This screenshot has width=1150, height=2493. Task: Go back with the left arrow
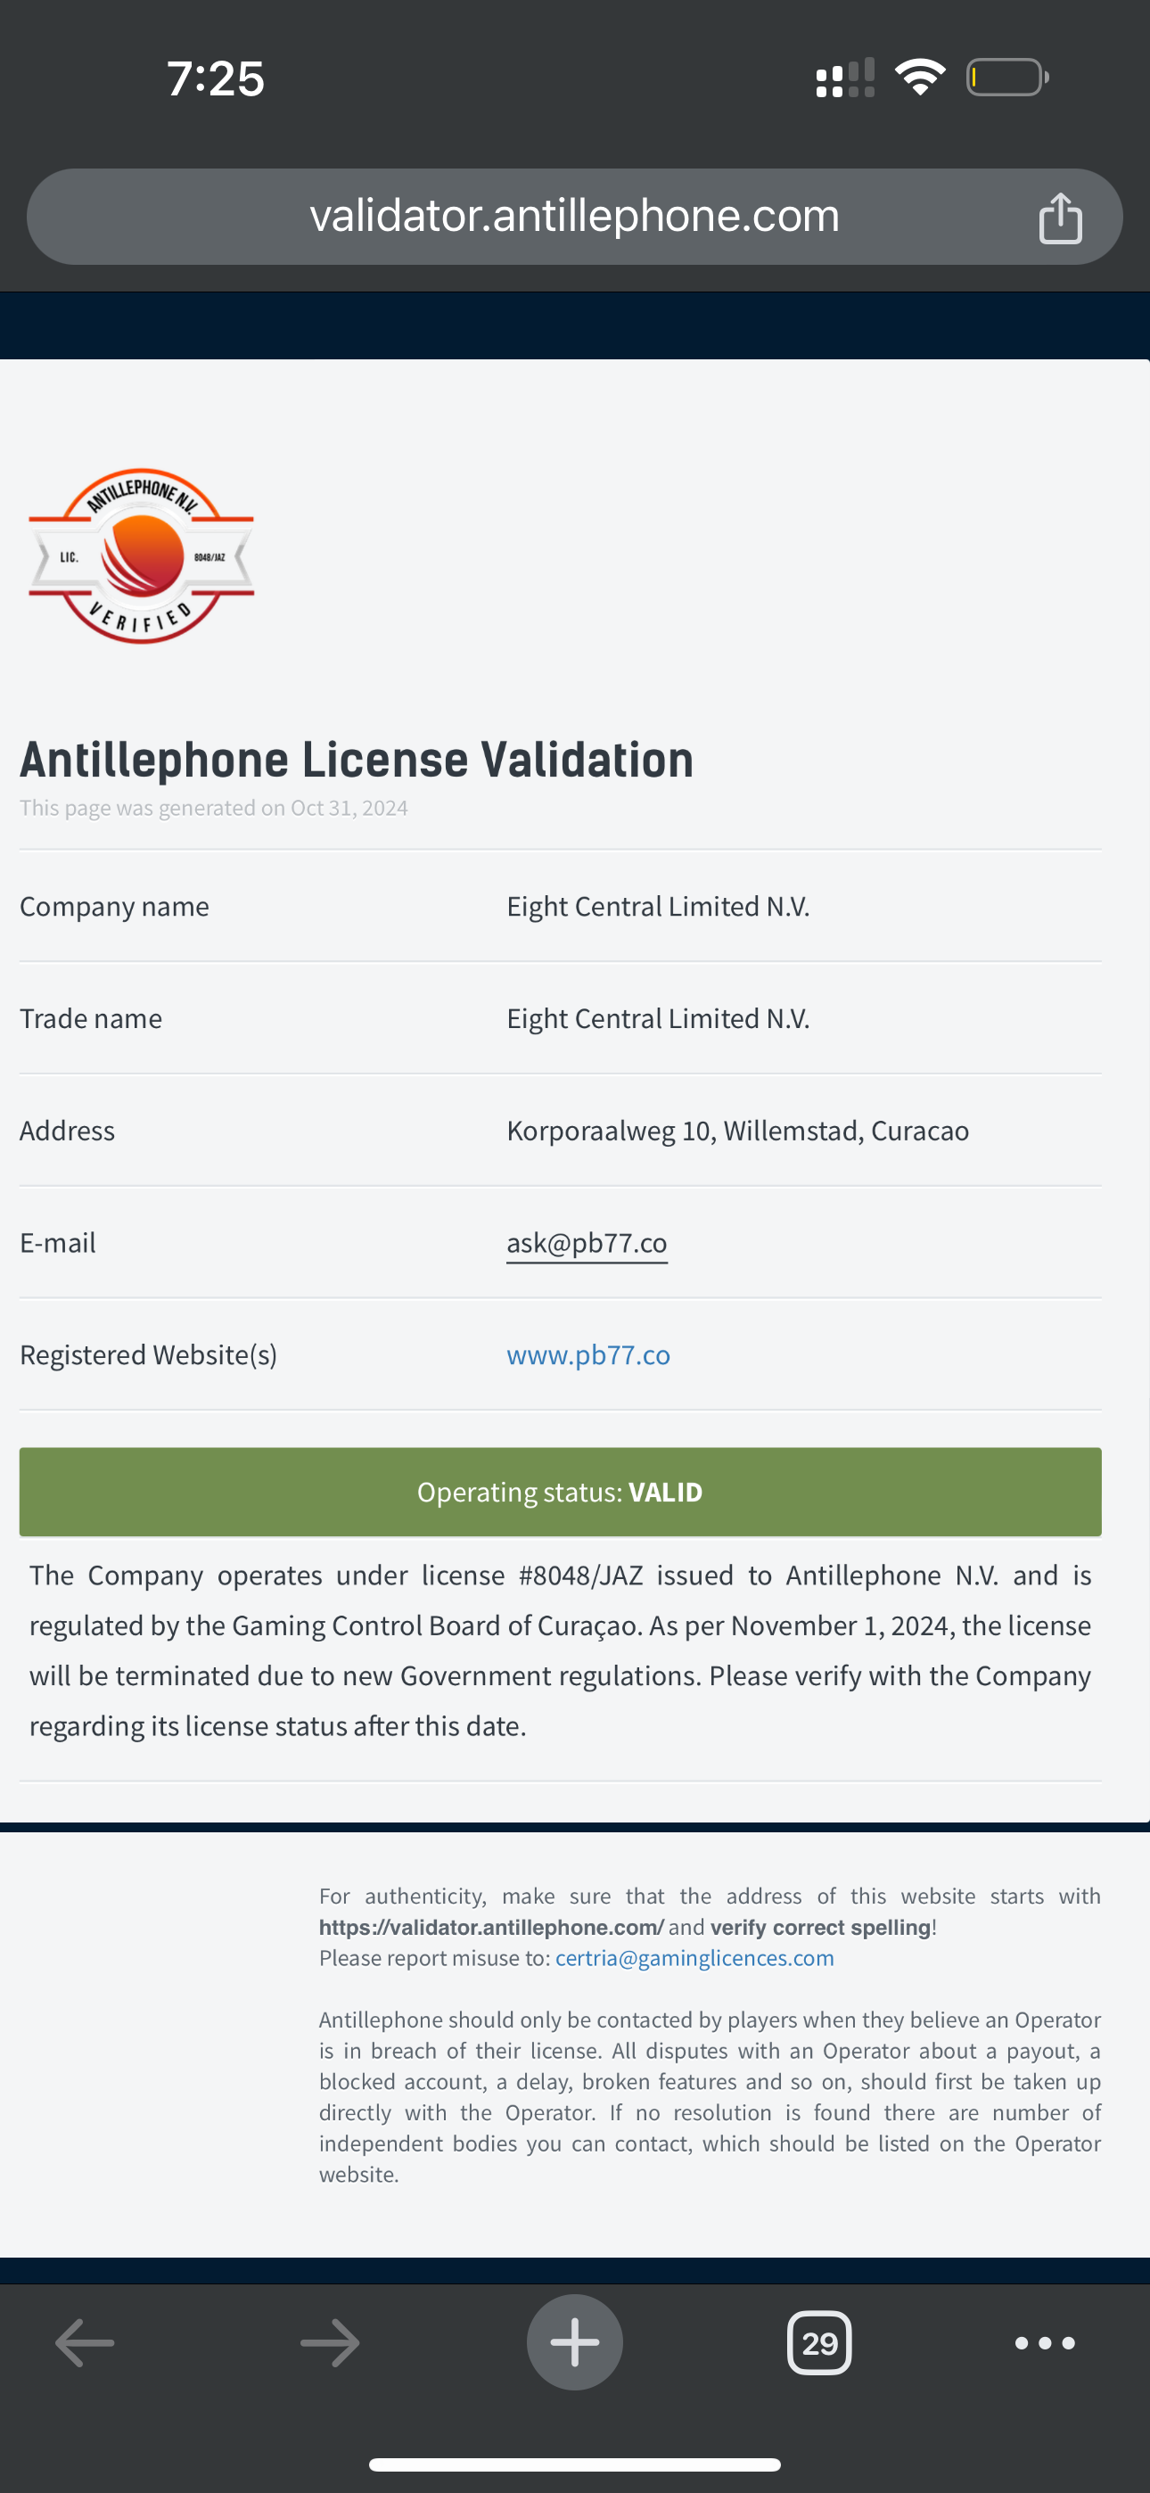click(x=86, y=2343)
